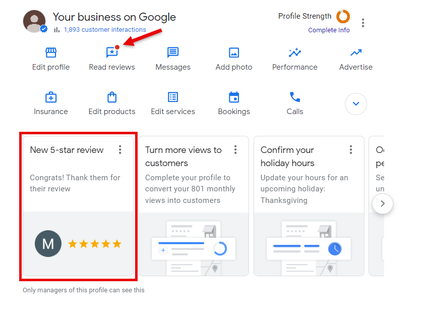This screenshot has width=431, height=311.
Task: Expand the hidden actions chevron
Action: coord(356,104)
